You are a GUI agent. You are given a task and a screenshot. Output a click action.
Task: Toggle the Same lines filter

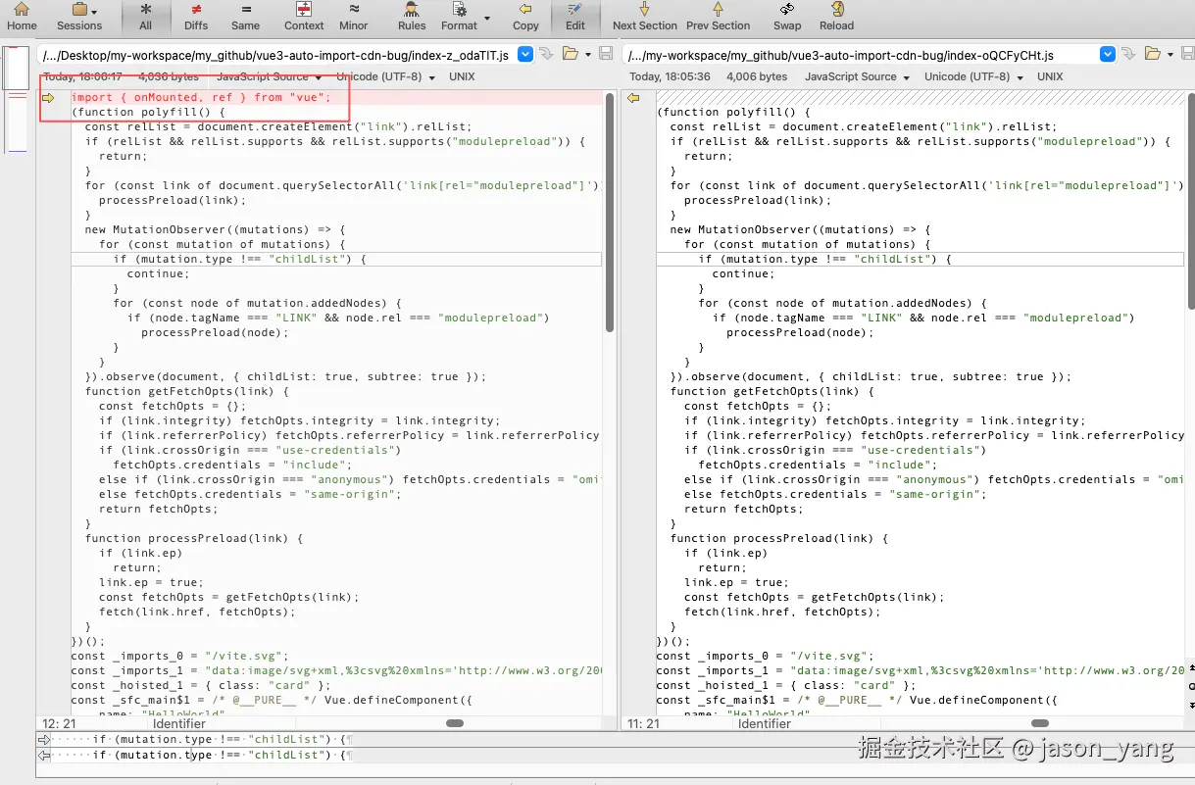(245, 17)
